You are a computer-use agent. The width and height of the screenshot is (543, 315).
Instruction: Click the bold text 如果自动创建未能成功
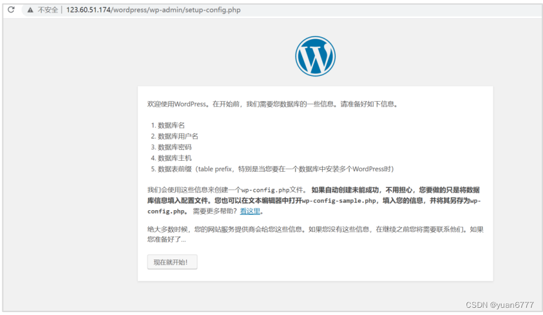345,190
